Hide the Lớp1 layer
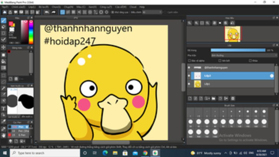 (x=189, y=84)
